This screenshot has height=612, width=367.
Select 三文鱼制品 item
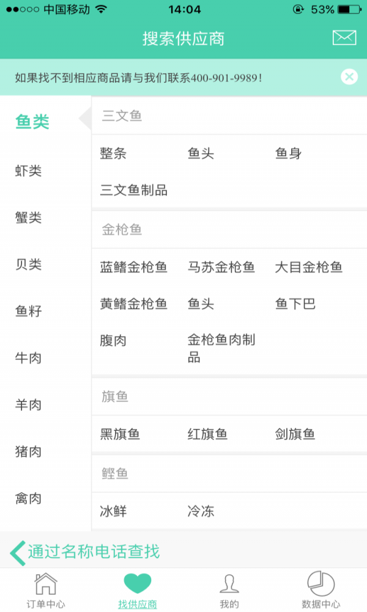click(x=134, y=190)
